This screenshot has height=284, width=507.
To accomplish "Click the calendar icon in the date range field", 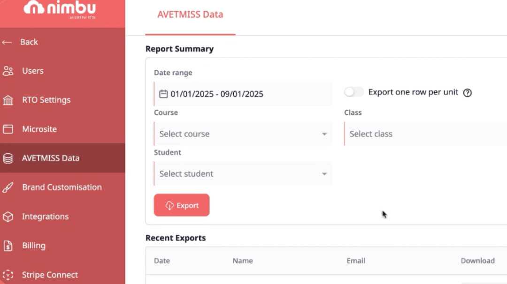I will coord(163,93).
